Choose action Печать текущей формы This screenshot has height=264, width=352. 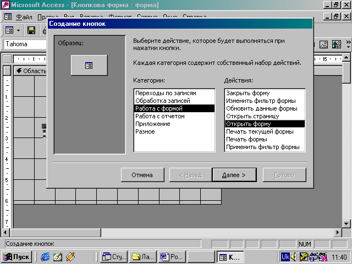[265, 131]
